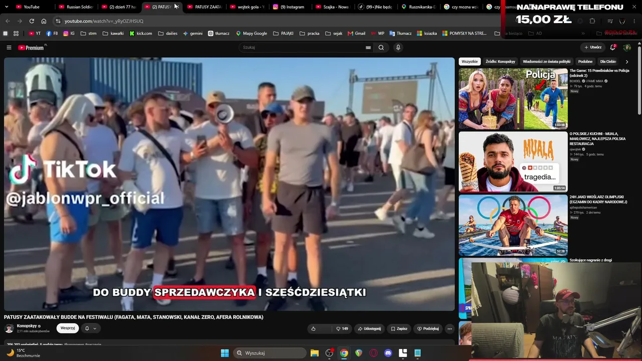Image resolution: width=642 pixels, height=361 pixels.
Task: Click the browser address bar URL
Action: 104,21
